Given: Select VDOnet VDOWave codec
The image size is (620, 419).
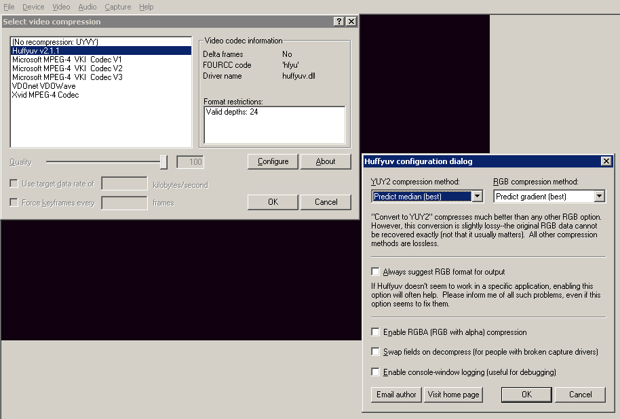Looking at the screenshot, I should [x=101, y=86].
